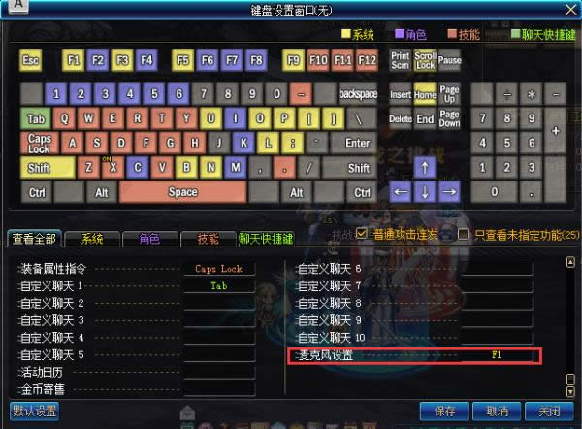This screenshot has width=582, height=429.
Task: Click the F12 key
Action: click(367, 60)
